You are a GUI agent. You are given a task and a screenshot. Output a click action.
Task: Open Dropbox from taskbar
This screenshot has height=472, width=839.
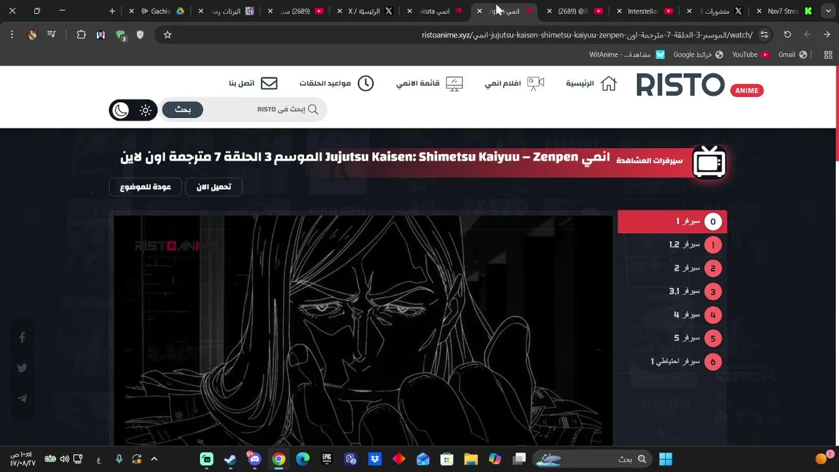(x=374, y=459)
